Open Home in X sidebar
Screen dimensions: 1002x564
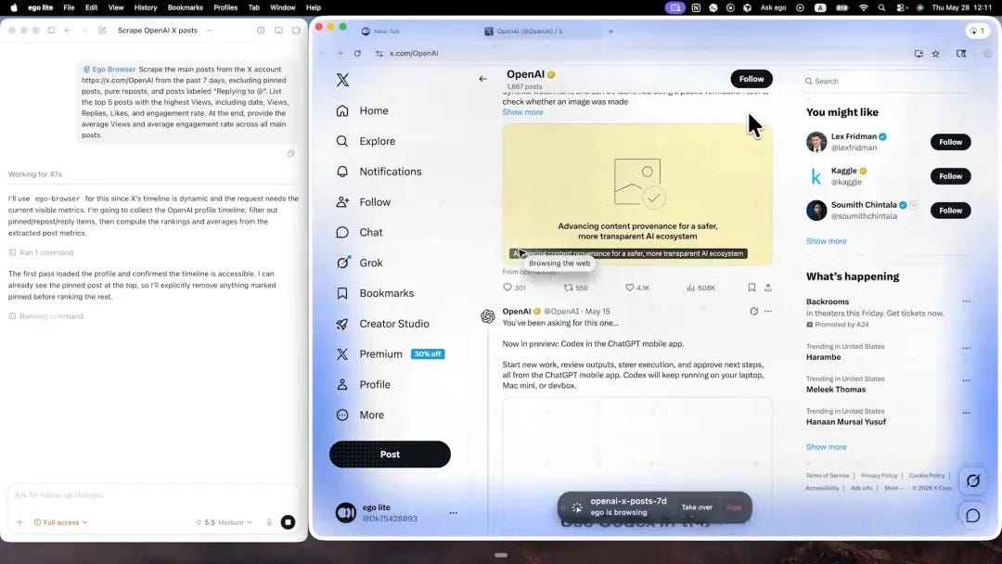[x=363, y=110]
